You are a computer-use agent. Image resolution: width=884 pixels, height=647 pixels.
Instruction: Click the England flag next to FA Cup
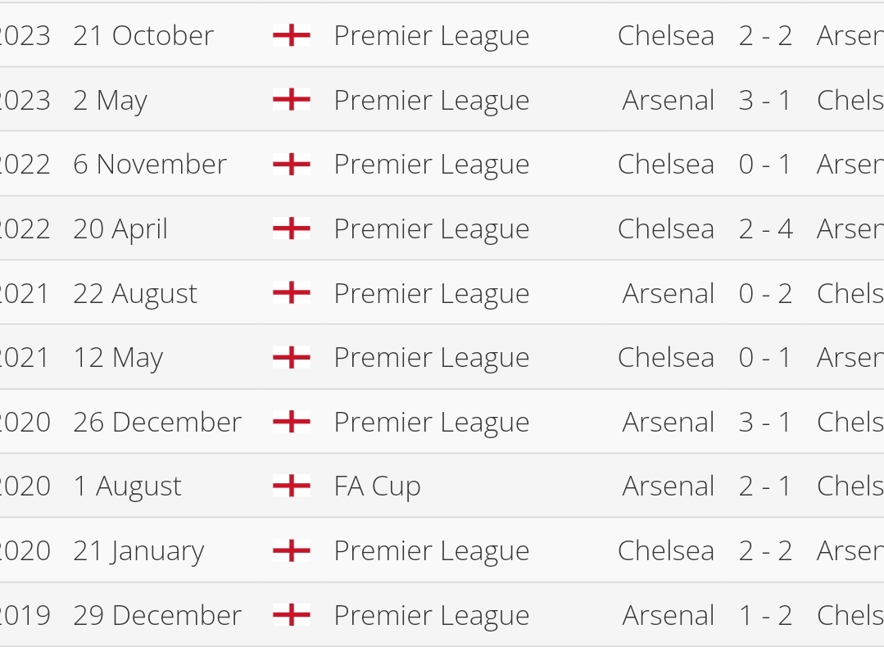coord(292,486)
